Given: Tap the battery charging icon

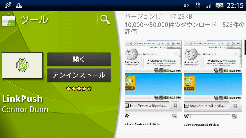Looking at the screenshot, I should coord(219,6).
